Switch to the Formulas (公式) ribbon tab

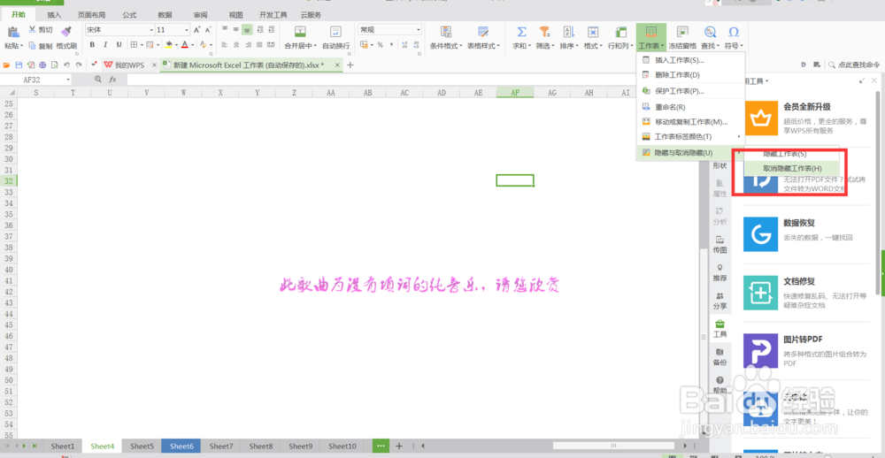point(129,15)
